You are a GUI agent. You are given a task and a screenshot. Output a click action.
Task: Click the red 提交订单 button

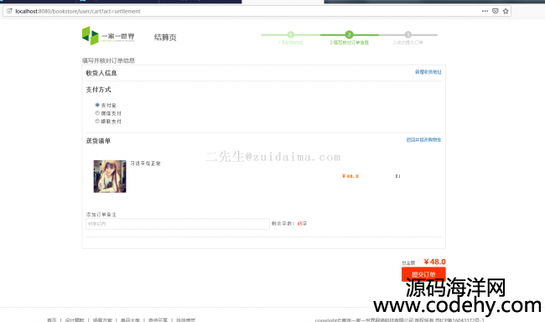[x=423, y=274]
